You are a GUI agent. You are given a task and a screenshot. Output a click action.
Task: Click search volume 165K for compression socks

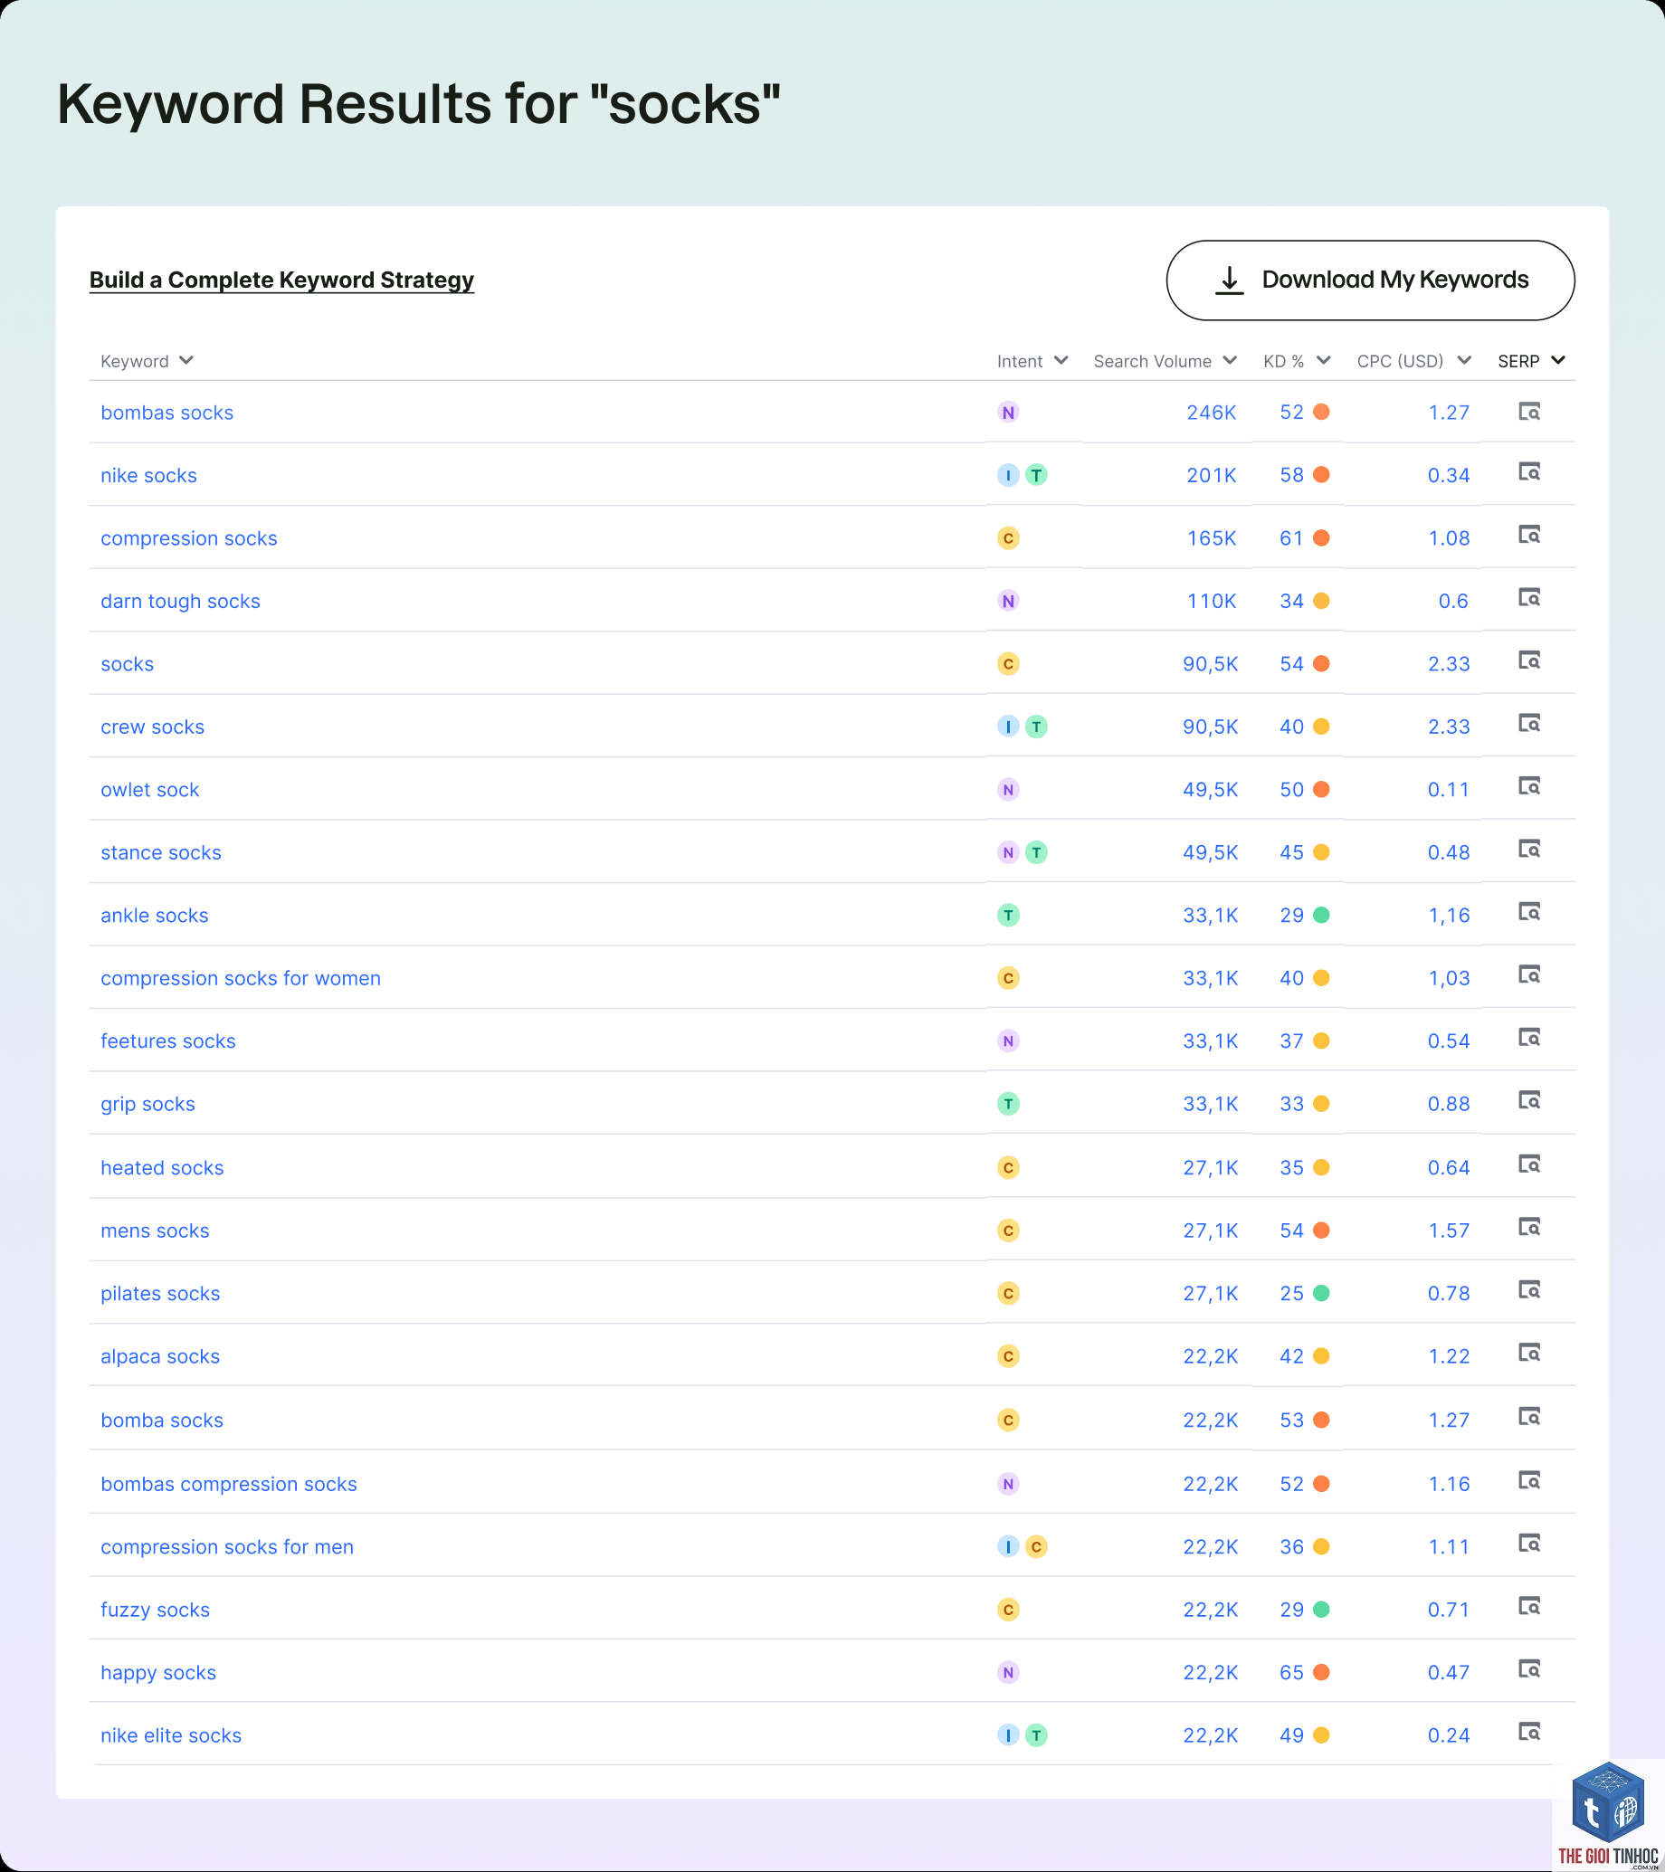tap(1211, 537)
